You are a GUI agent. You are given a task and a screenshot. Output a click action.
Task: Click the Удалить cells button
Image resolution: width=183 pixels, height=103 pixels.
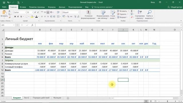pyautogui.click(x=123, y=14)
